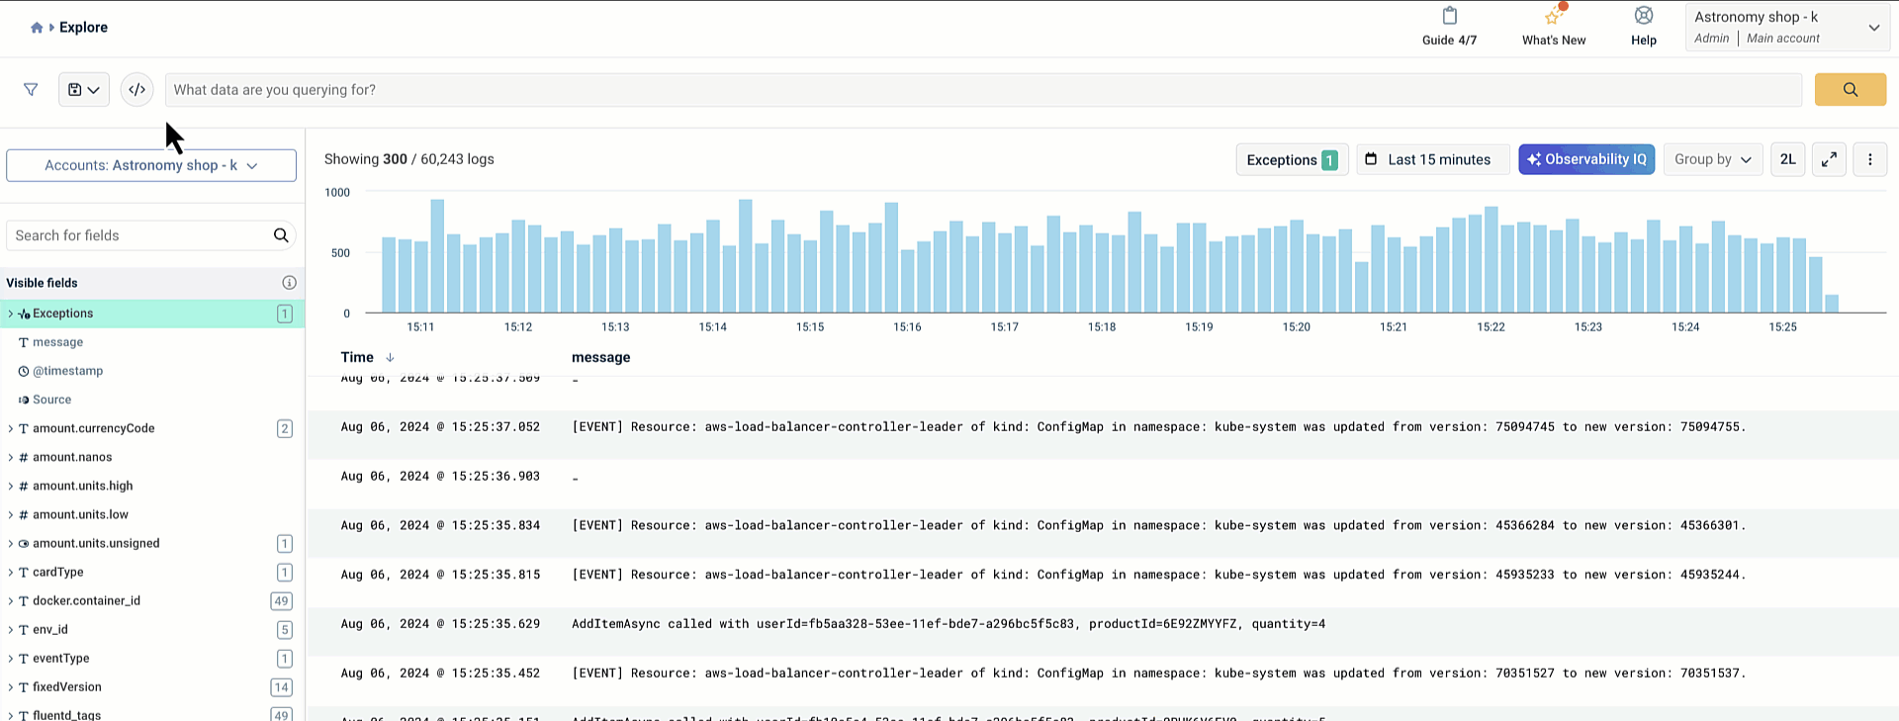Click the Exceptions 1 button
The height and width of the screenshot is (721, 1899).
[1292, 159]
